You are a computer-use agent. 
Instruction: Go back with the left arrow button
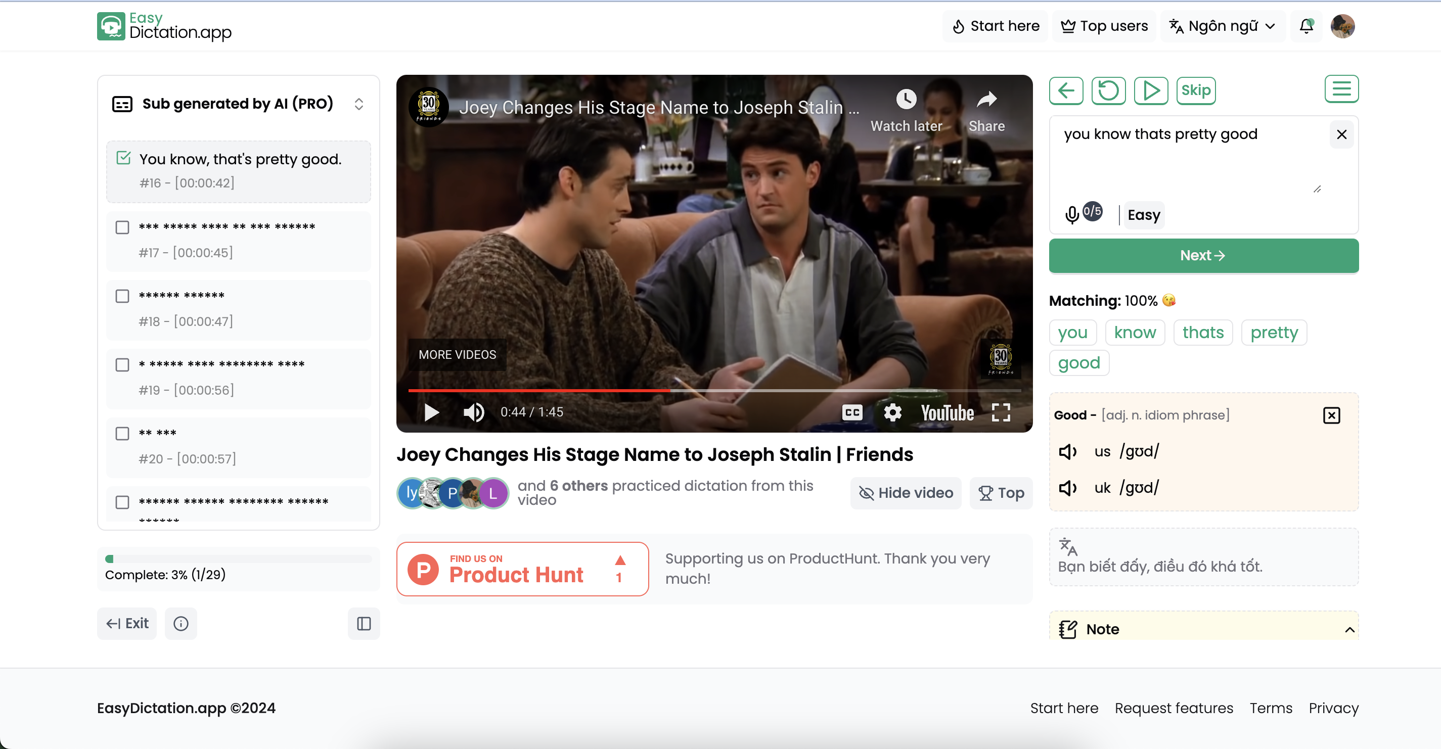[x=1066, y=90]
